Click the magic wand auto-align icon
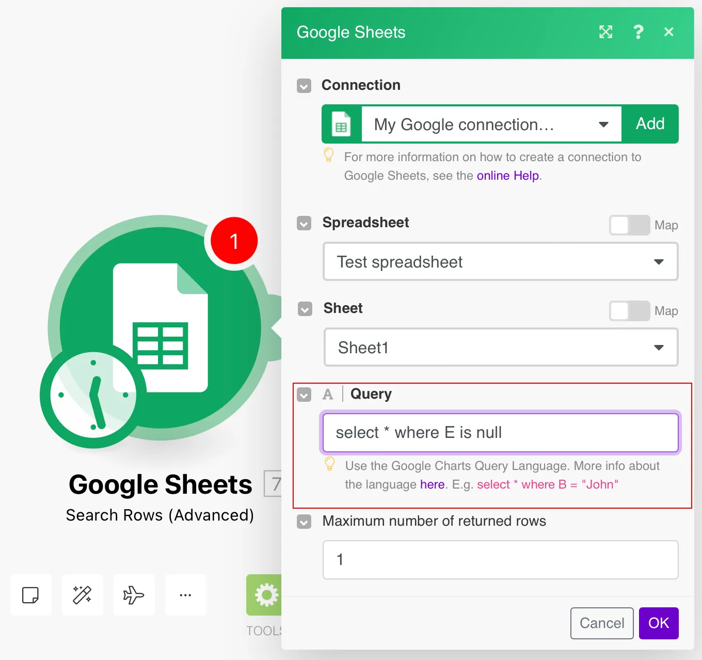702x660 pixels. (x=83, y=595)
